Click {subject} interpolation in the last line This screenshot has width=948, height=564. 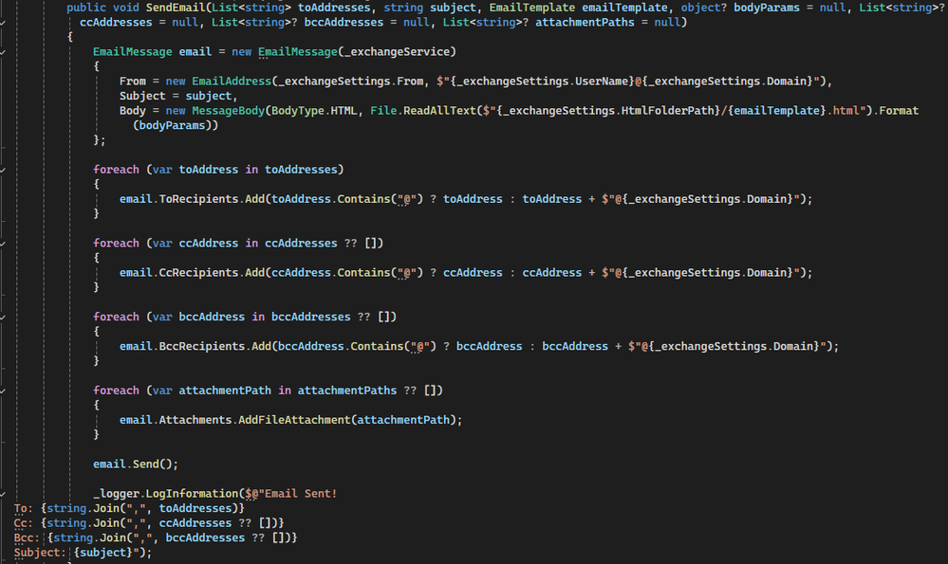102,553
